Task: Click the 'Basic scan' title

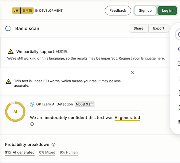Action: (27, 28)
